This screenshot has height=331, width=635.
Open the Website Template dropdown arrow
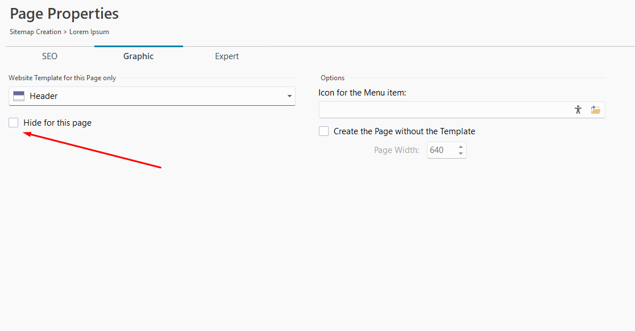pos(289,96)
